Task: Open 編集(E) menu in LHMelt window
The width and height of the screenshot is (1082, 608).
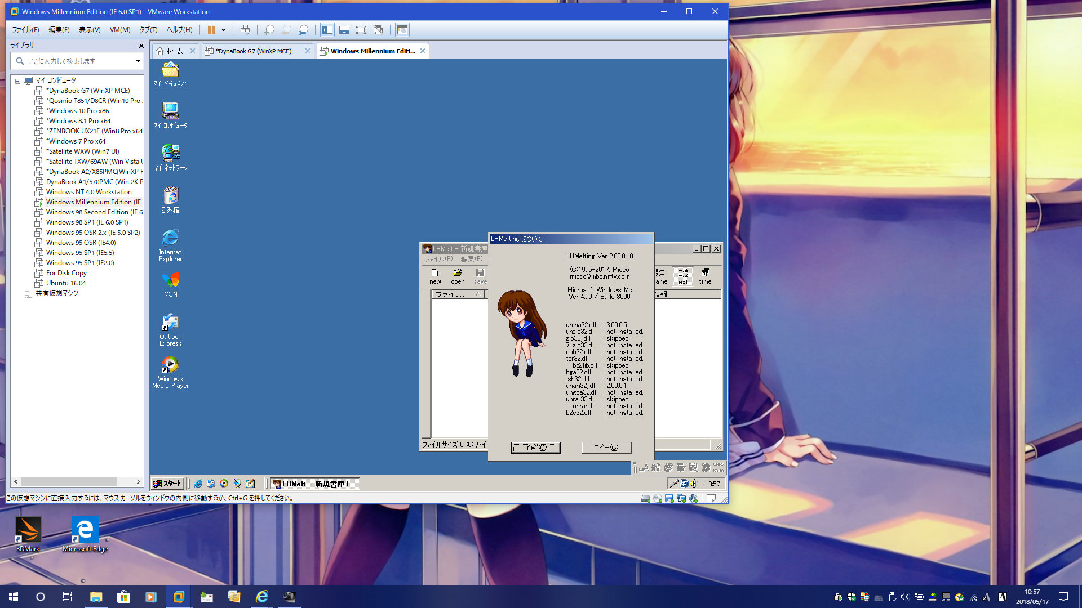Action: [472, 259]
